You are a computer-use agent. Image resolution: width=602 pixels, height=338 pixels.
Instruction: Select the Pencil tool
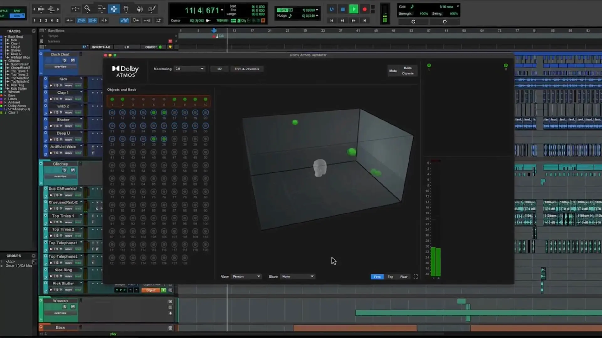pyautogui.click(x=152, y=9)
